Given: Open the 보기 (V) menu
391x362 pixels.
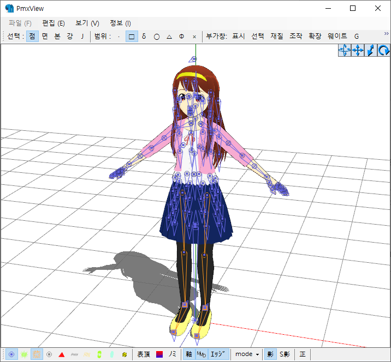Looking at the screenshot, I should coord(87,23).
